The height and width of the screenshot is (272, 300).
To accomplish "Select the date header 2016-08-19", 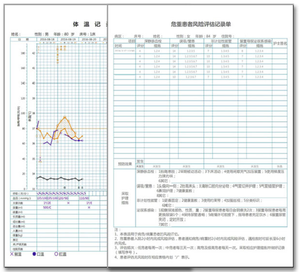I will pos(68,39).
